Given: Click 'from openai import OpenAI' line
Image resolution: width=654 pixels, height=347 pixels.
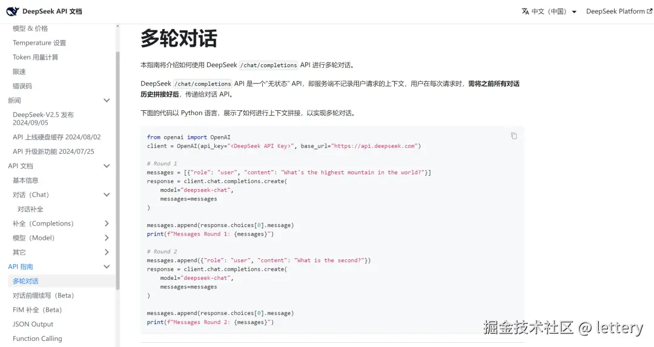Looking at the screenshot, I should click(188, 137).
